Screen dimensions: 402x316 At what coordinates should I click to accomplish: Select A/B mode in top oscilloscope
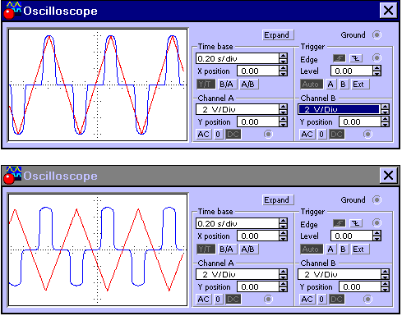click(x=248, y=85)
